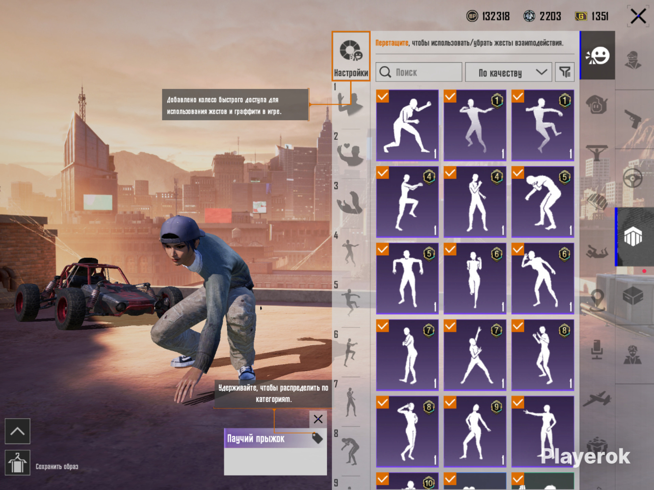Image resolution: width=654 pixels, height=490 pixels.
Task: Click the filter funnel icon
Action: (565, 73)
